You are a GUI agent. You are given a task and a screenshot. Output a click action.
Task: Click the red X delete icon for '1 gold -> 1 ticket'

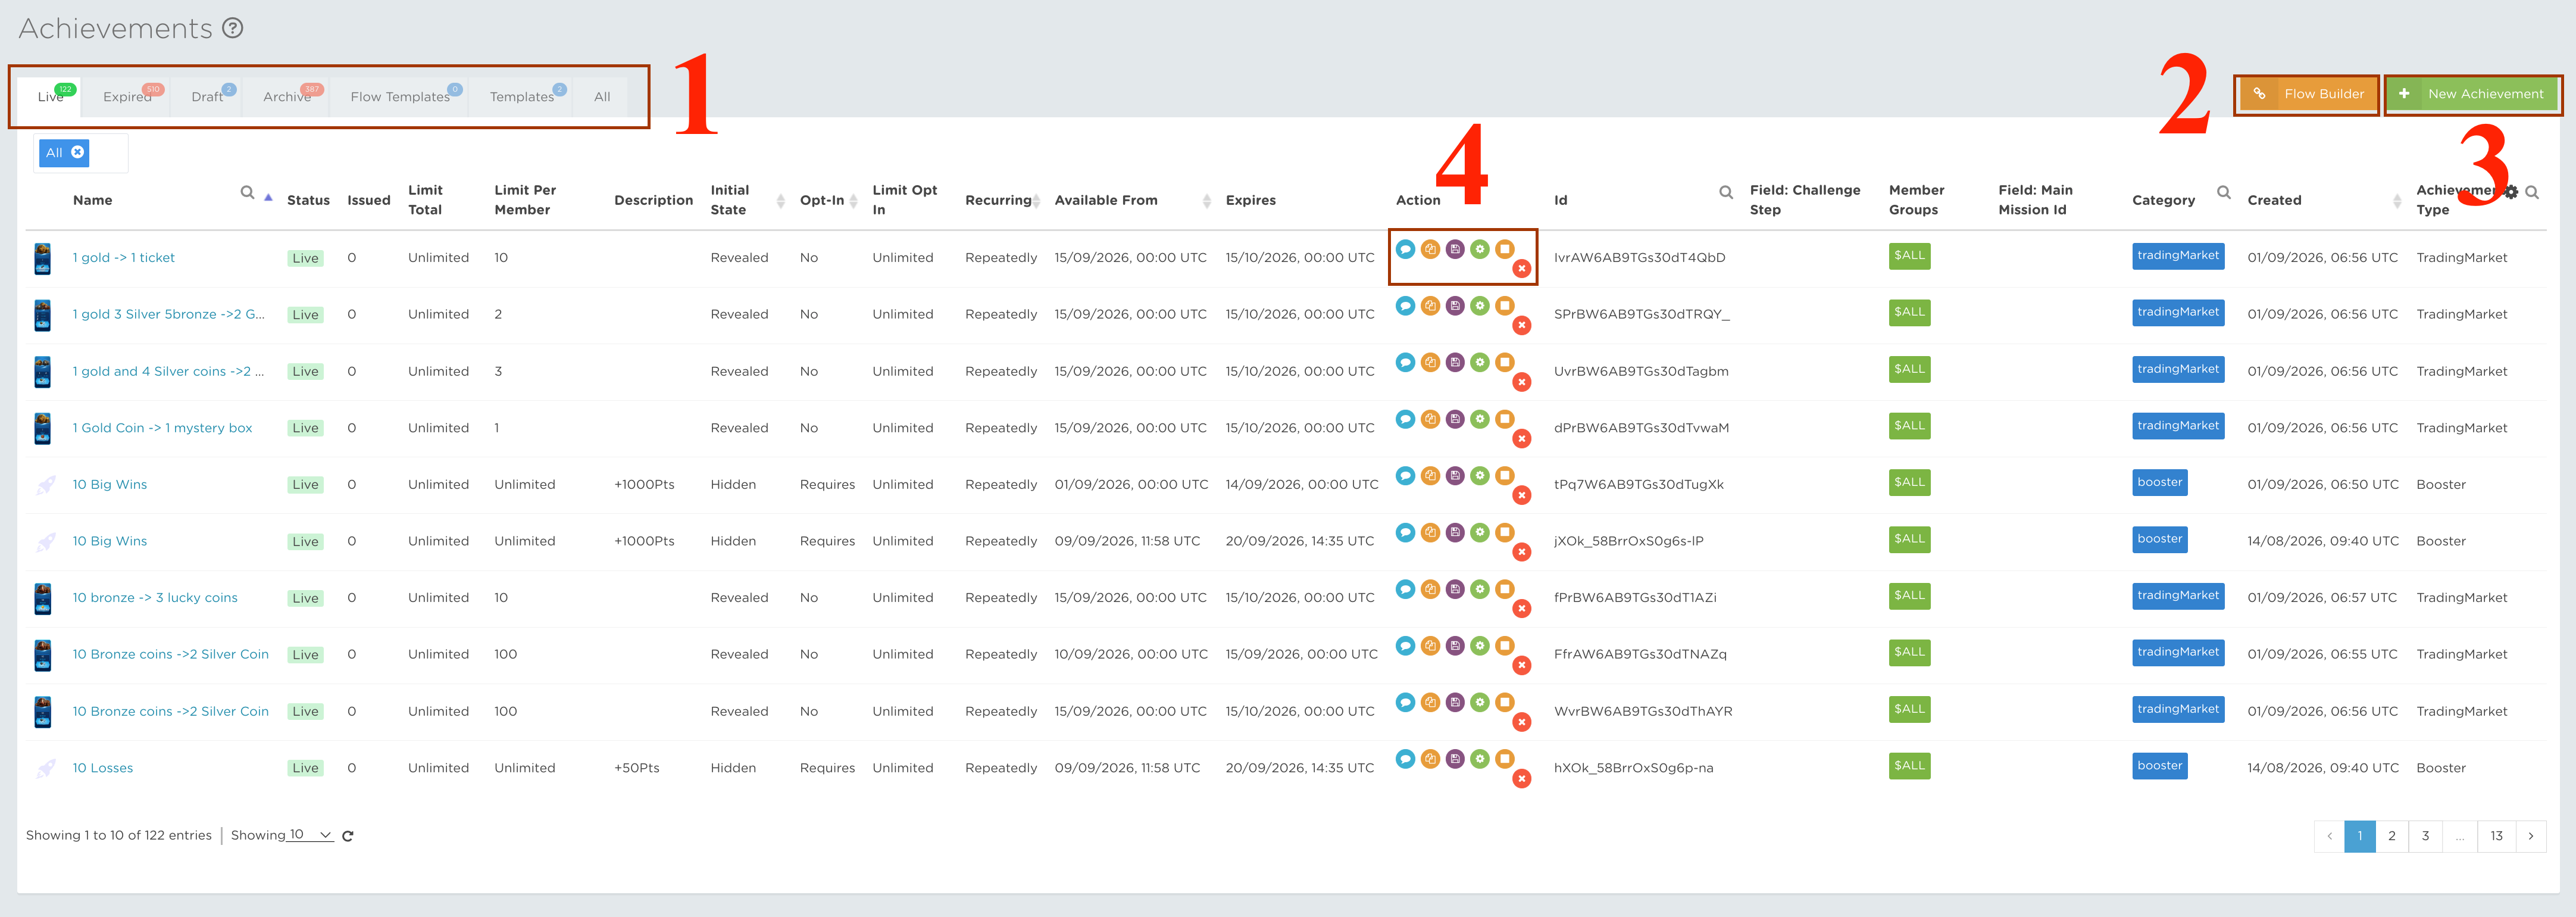1522,269
